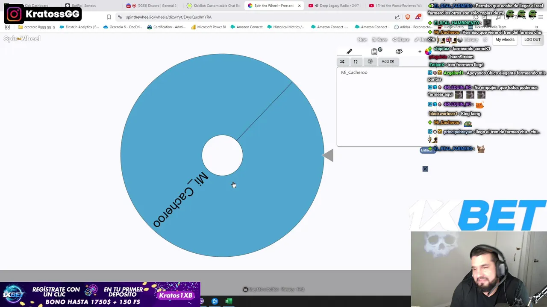Open Excel from the taskbar
Screen dimensions: 547x307
[229, 301]
